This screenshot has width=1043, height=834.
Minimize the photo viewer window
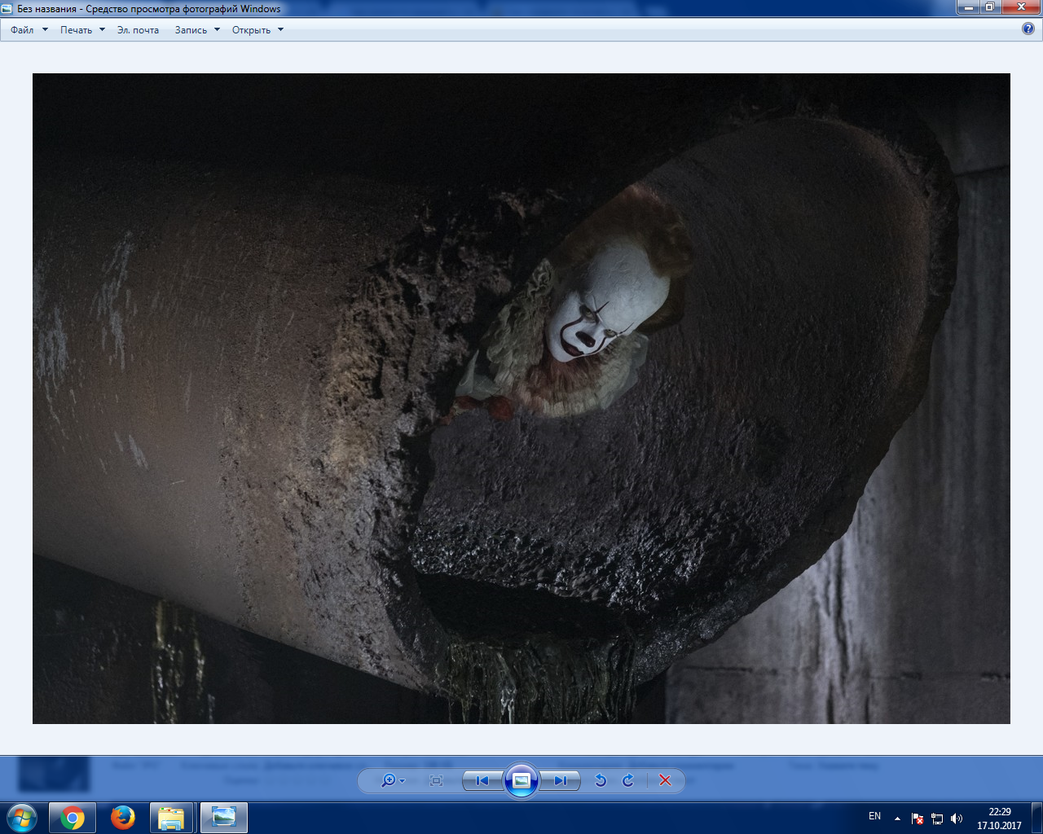tap(968, 7)
